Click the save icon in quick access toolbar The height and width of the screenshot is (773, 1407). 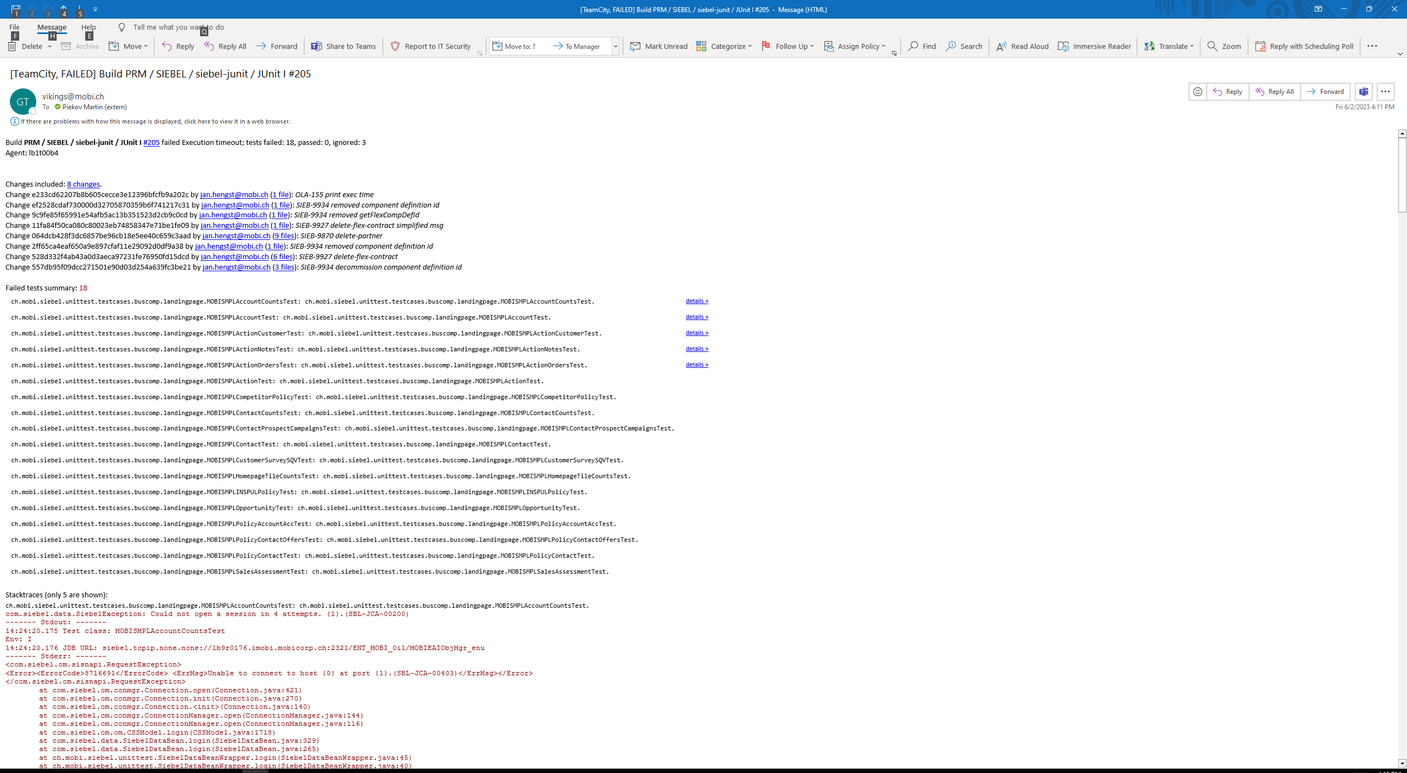click(16, 9)
